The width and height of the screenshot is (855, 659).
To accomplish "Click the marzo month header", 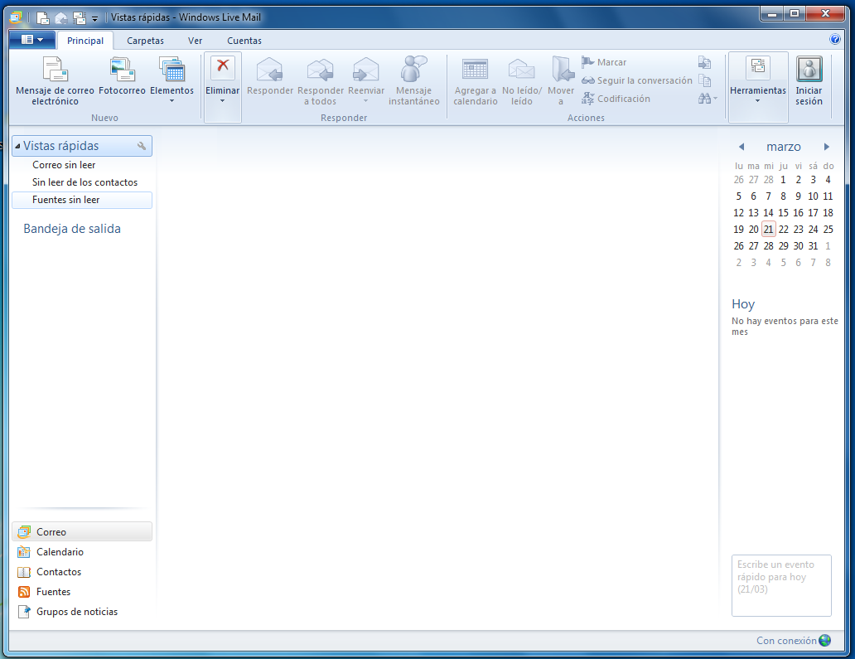I will (x=784, y=146).
